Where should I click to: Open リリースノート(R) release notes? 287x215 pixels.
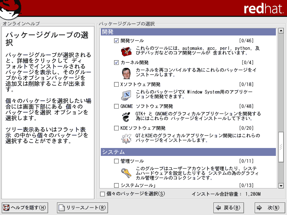[x=83, y=207]
